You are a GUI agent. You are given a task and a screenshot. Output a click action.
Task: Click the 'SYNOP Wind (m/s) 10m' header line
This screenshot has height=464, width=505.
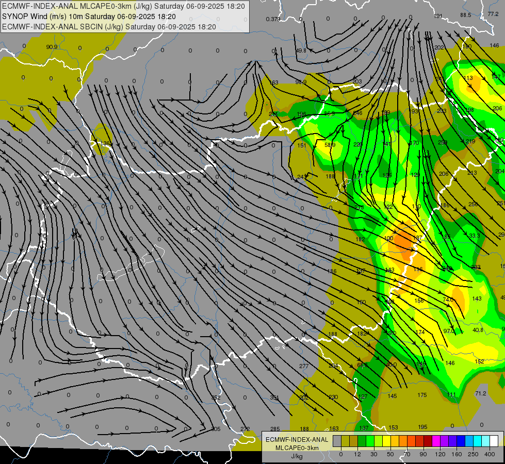pyautogui.click(x=89, y=16)
